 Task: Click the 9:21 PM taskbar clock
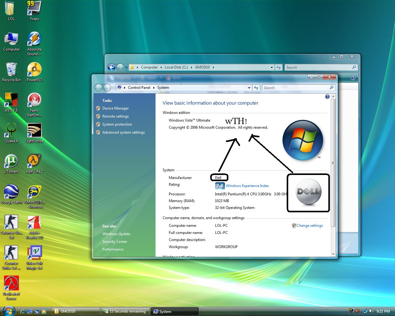[x=383, y=311]
